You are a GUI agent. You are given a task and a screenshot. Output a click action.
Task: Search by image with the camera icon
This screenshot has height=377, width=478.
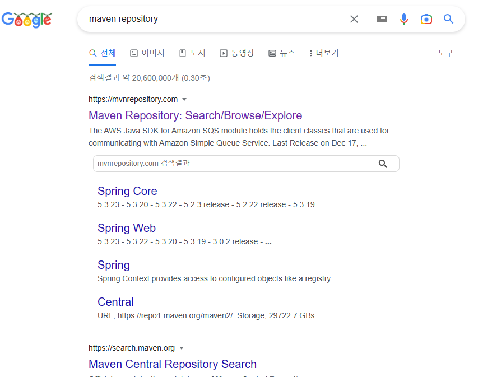pos(426,19)
